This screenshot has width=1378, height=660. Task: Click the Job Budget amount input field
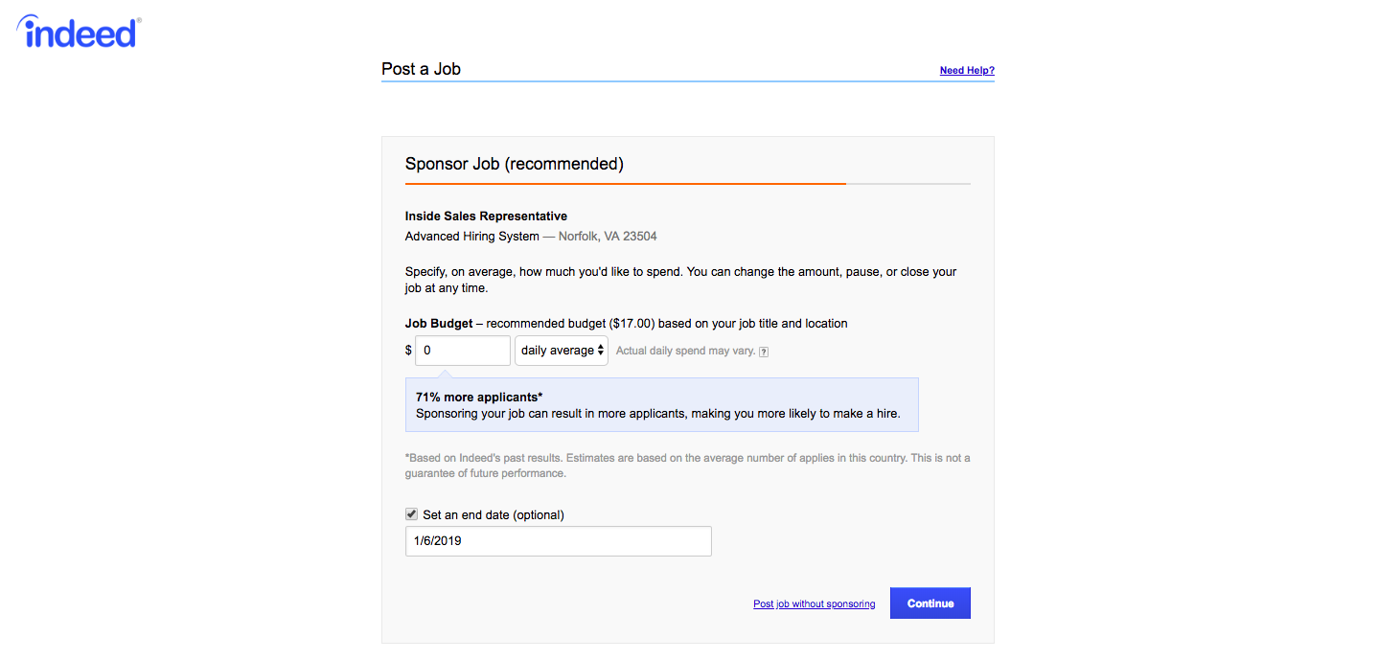tap(463, 351)
